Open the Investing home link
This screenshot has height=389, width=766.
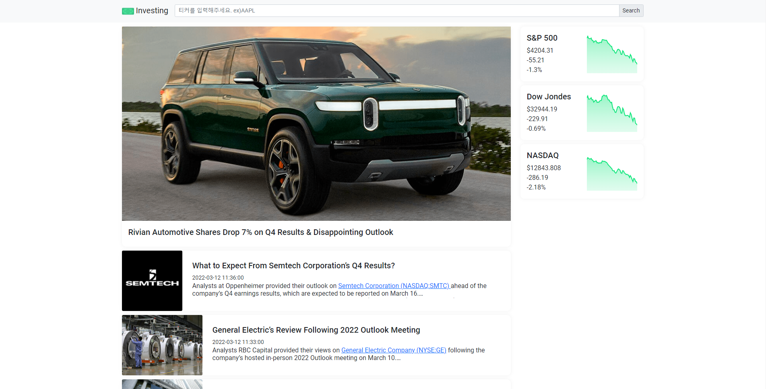tap(145, 11)
